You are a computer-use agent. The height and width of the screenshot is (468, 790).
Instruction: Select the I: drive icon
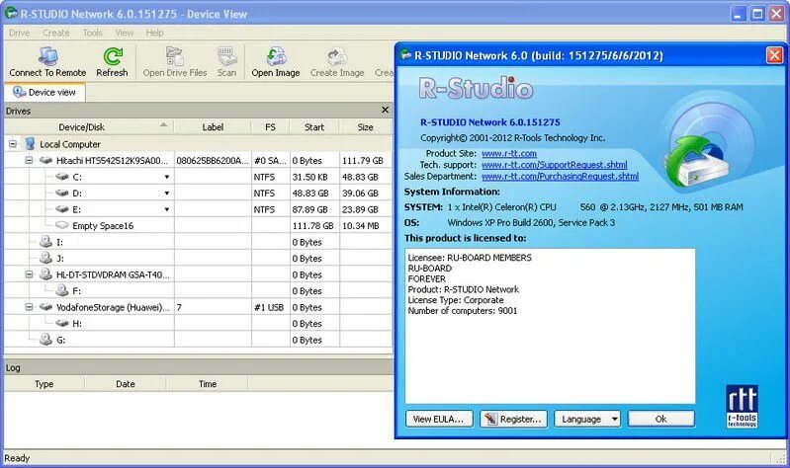tap(45, 242)
